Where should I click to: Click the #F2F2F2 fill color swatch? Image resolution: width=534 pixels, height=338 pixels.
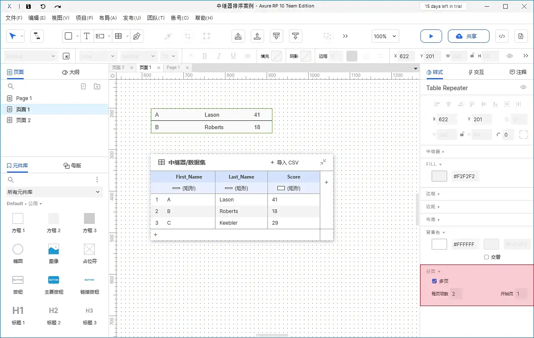click(x=439, y=176)
